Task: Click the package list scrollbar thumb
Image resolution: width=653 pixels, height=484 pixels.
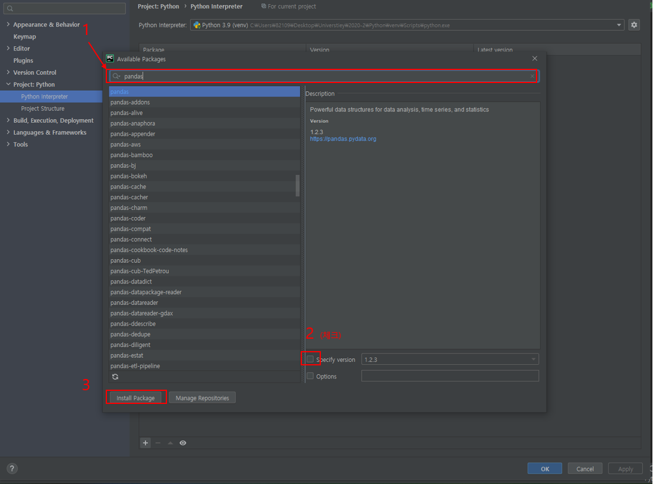Action: tap(297, 186)
